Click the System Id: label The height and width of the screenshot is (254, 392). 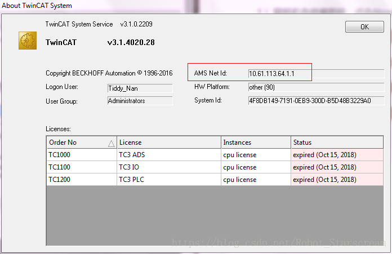[208, 100]
